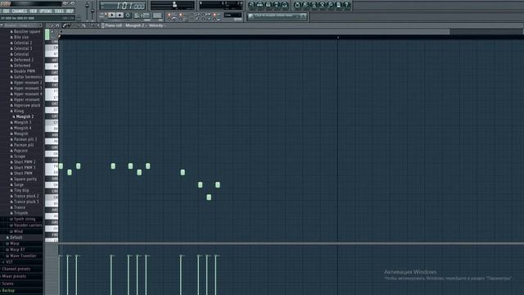Select Pacman pill preset

click(x=24, y=145)
